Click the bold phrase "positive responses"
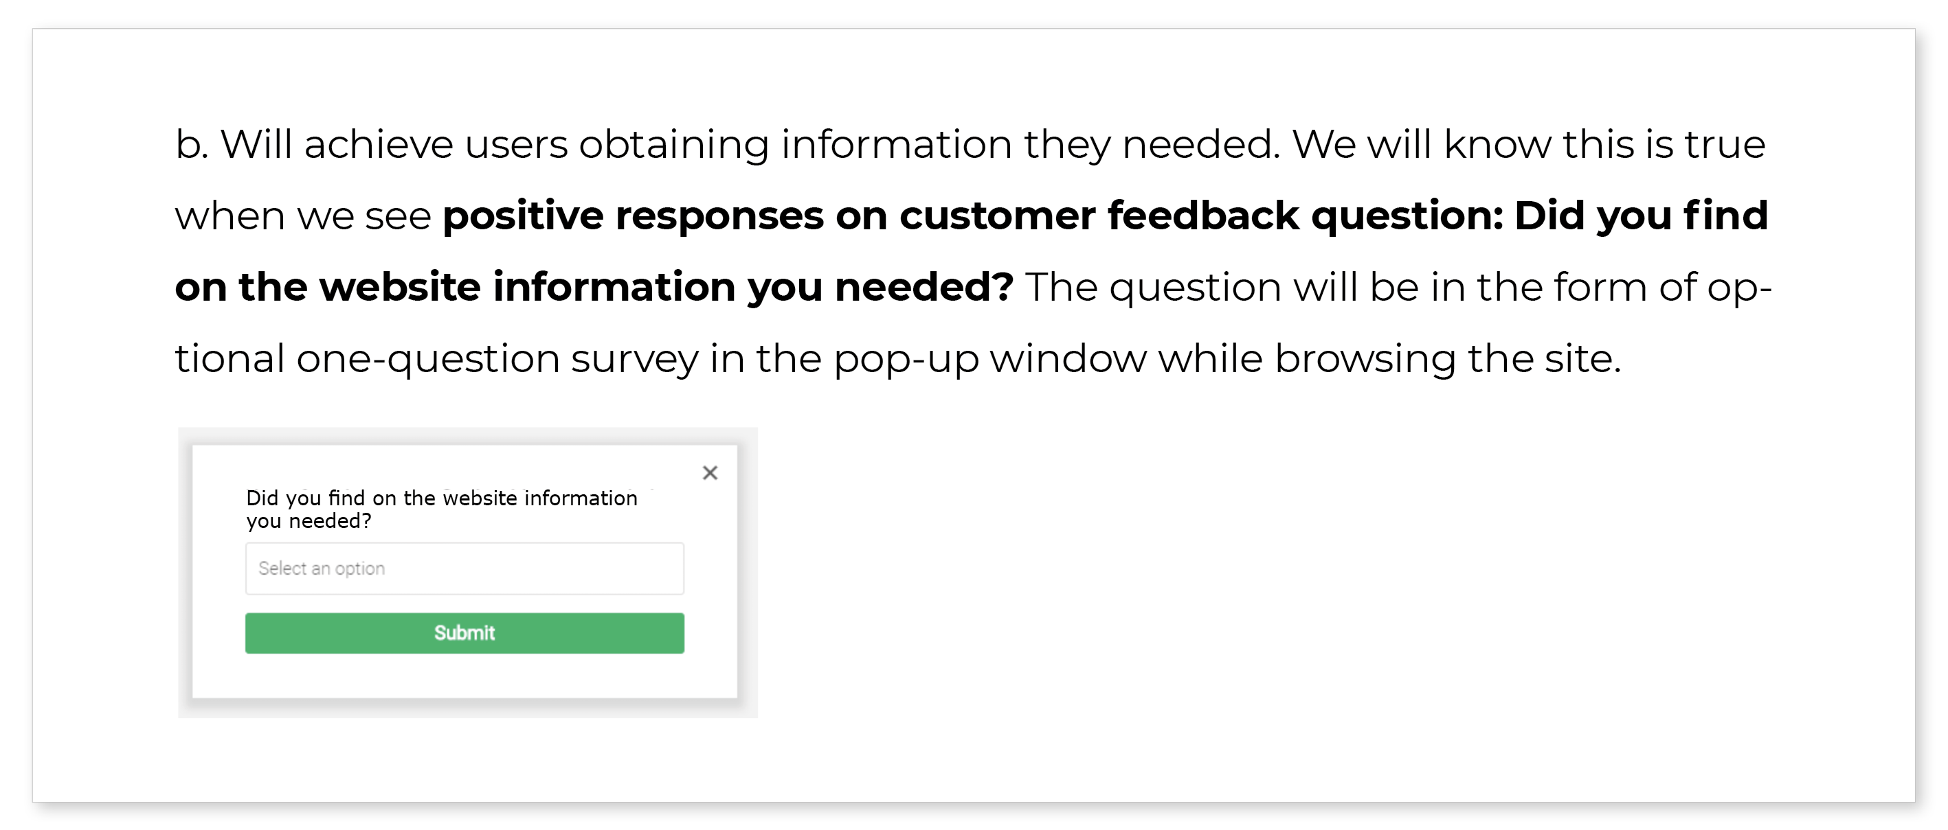This screenshot has height=830, width=1948. (632, 216)
